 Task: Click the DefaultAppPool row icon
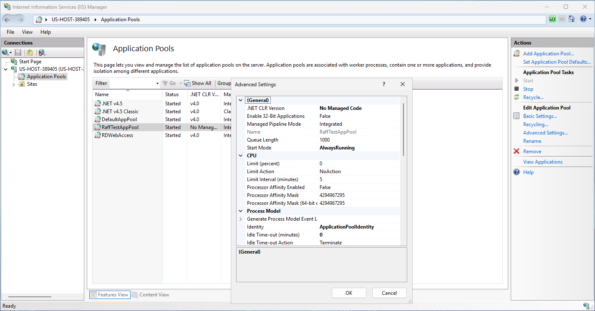98,119
